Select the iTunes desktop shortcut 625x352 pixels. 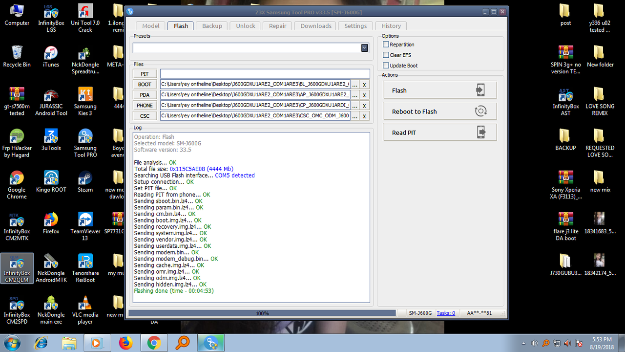(x=51, y=57)
